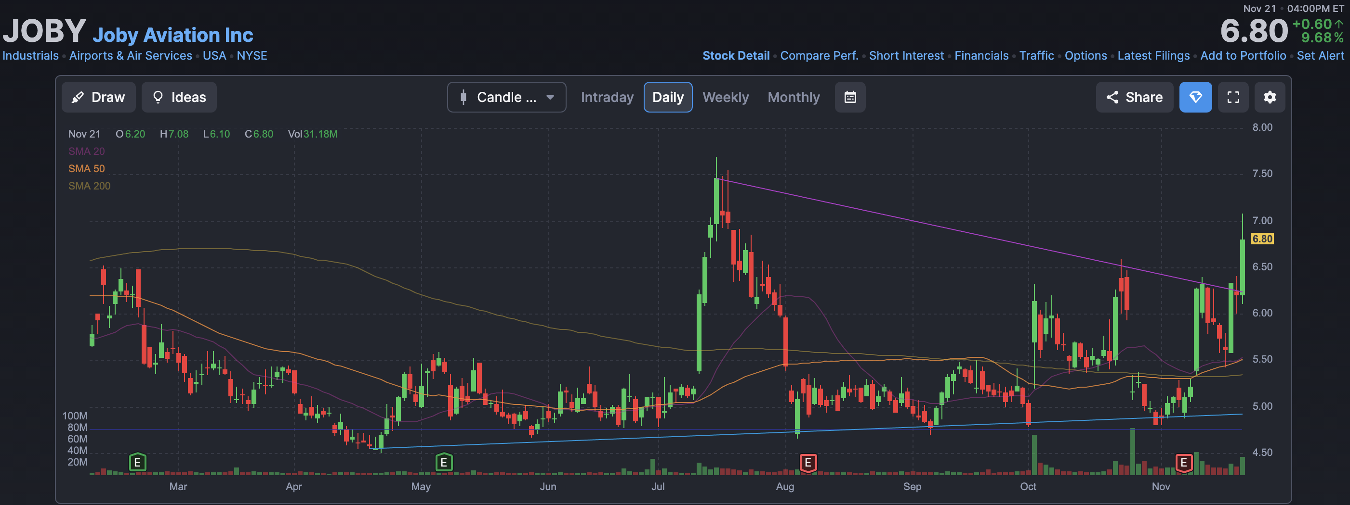This screenshot has height=505, width=1350.
Task: Open Airports & Air Services industry link
Action: coord(131,55)
